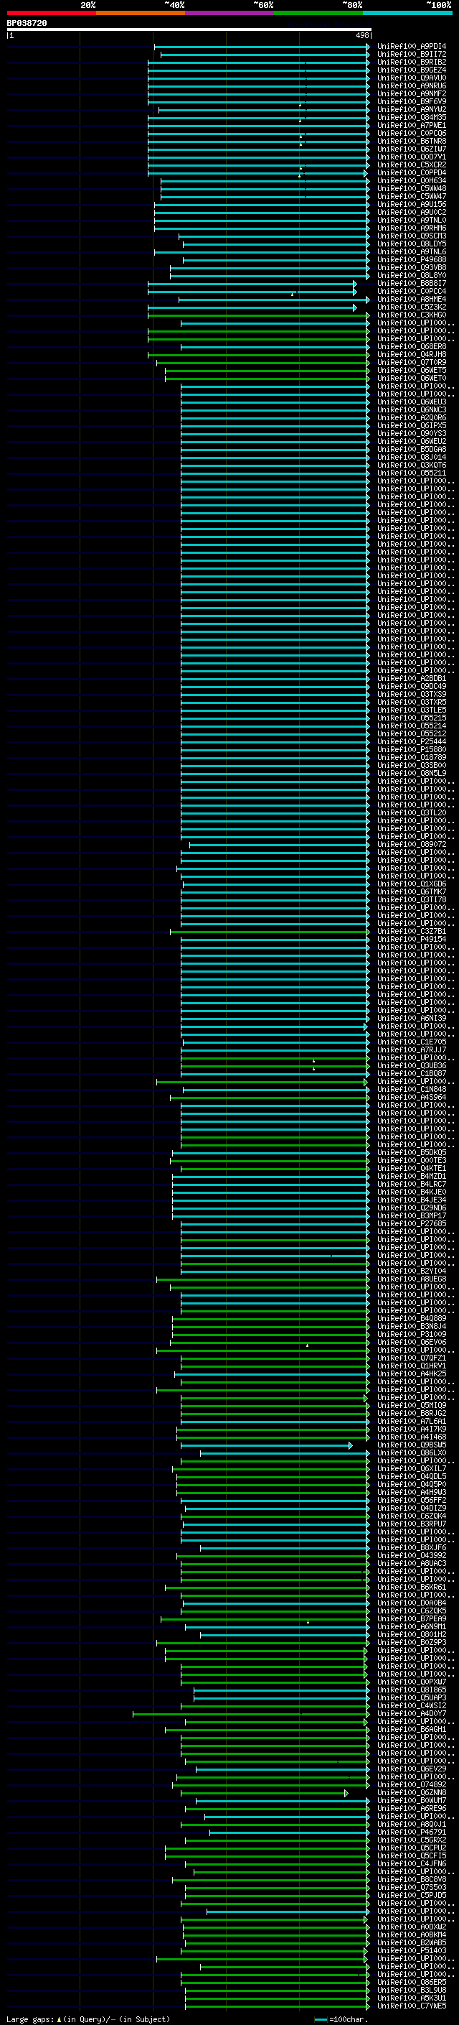Open the UniRef100_P49688 entry
The width and height of the screenshot is (459, 2025).
tap(411, 259)
